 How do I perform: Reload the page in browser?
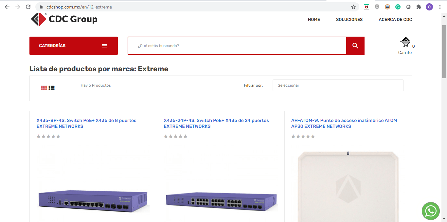(x=28, y=7)
